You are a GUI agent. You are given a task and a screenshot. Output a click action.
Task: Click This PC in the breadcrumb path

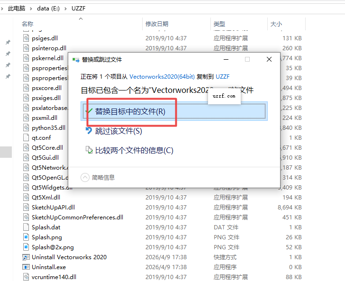[x=17, y=8]
